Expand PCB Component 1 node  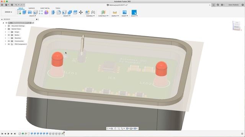(6, 44)
